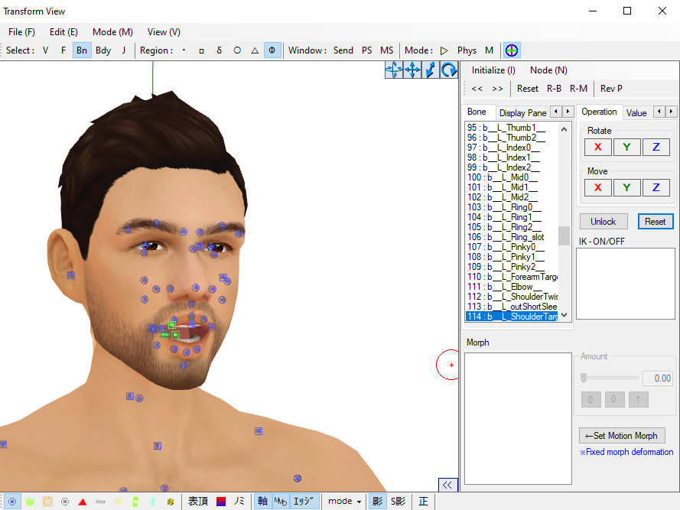Click the bone list scrollbar thumb
Screen dimensions: 680x510
(x=564, y=236)
